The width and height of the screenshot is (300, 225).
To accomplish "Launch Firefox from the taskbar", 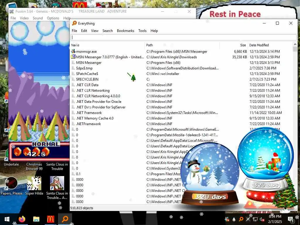I will (22, 219).
